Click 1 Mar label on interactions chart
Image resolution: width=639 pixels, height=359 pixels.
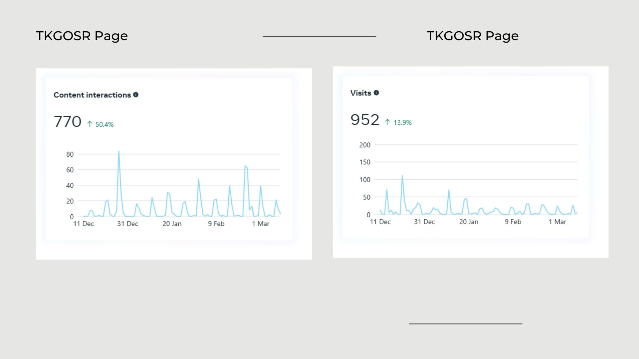[261, 224]
